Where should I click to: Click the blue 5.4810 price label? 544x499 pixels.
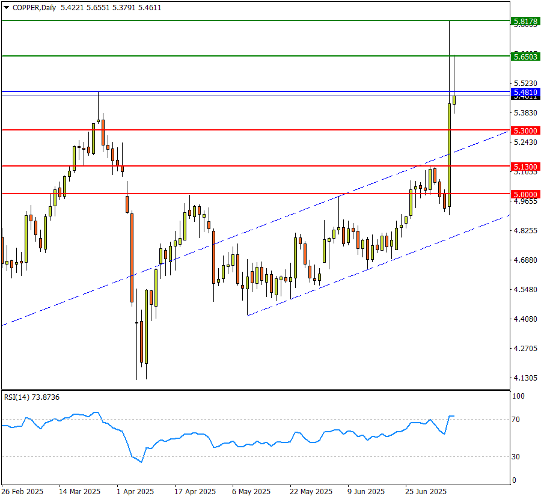pyautogui.click(x=527, y=92)
